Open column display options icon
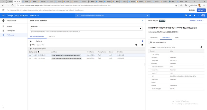The height and width of the screenshot is (110, 207). (142, 45)
